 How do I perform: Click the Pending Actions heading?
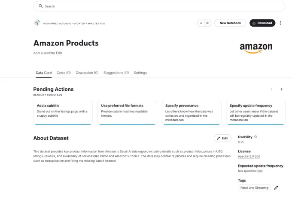click(x=53, y=89)
